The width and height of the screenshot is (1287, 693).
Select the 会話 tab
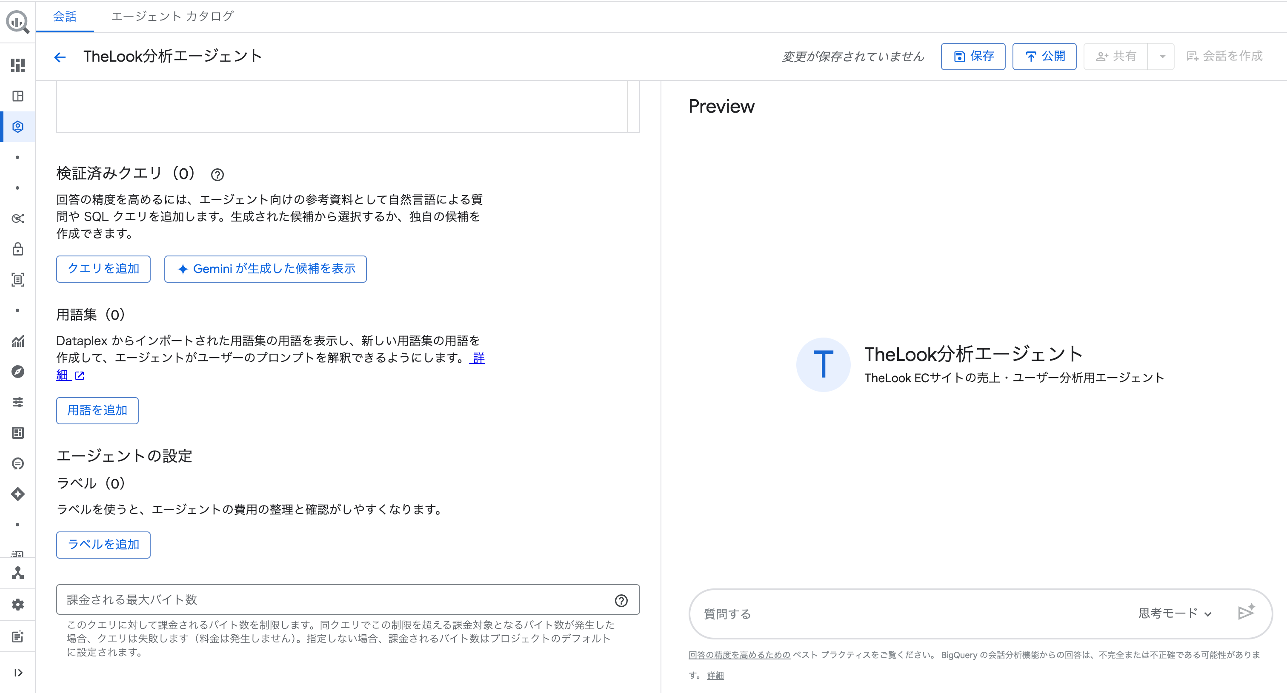pyautogui.click(x=65, y=16)
